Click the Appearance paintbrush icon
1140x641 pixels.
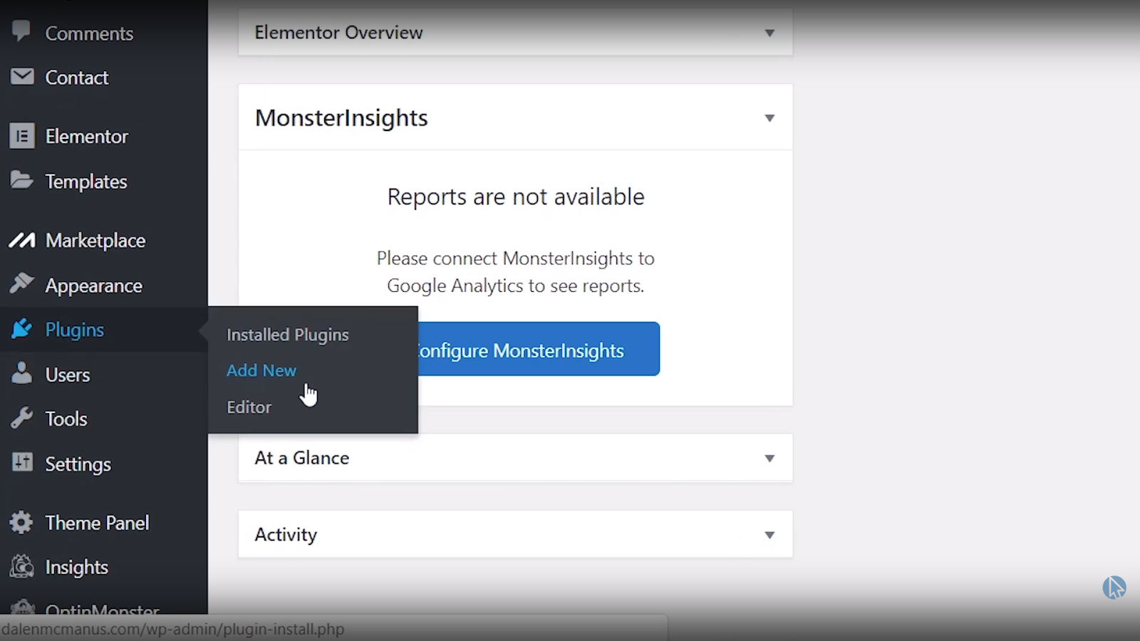tap(22, 283)
